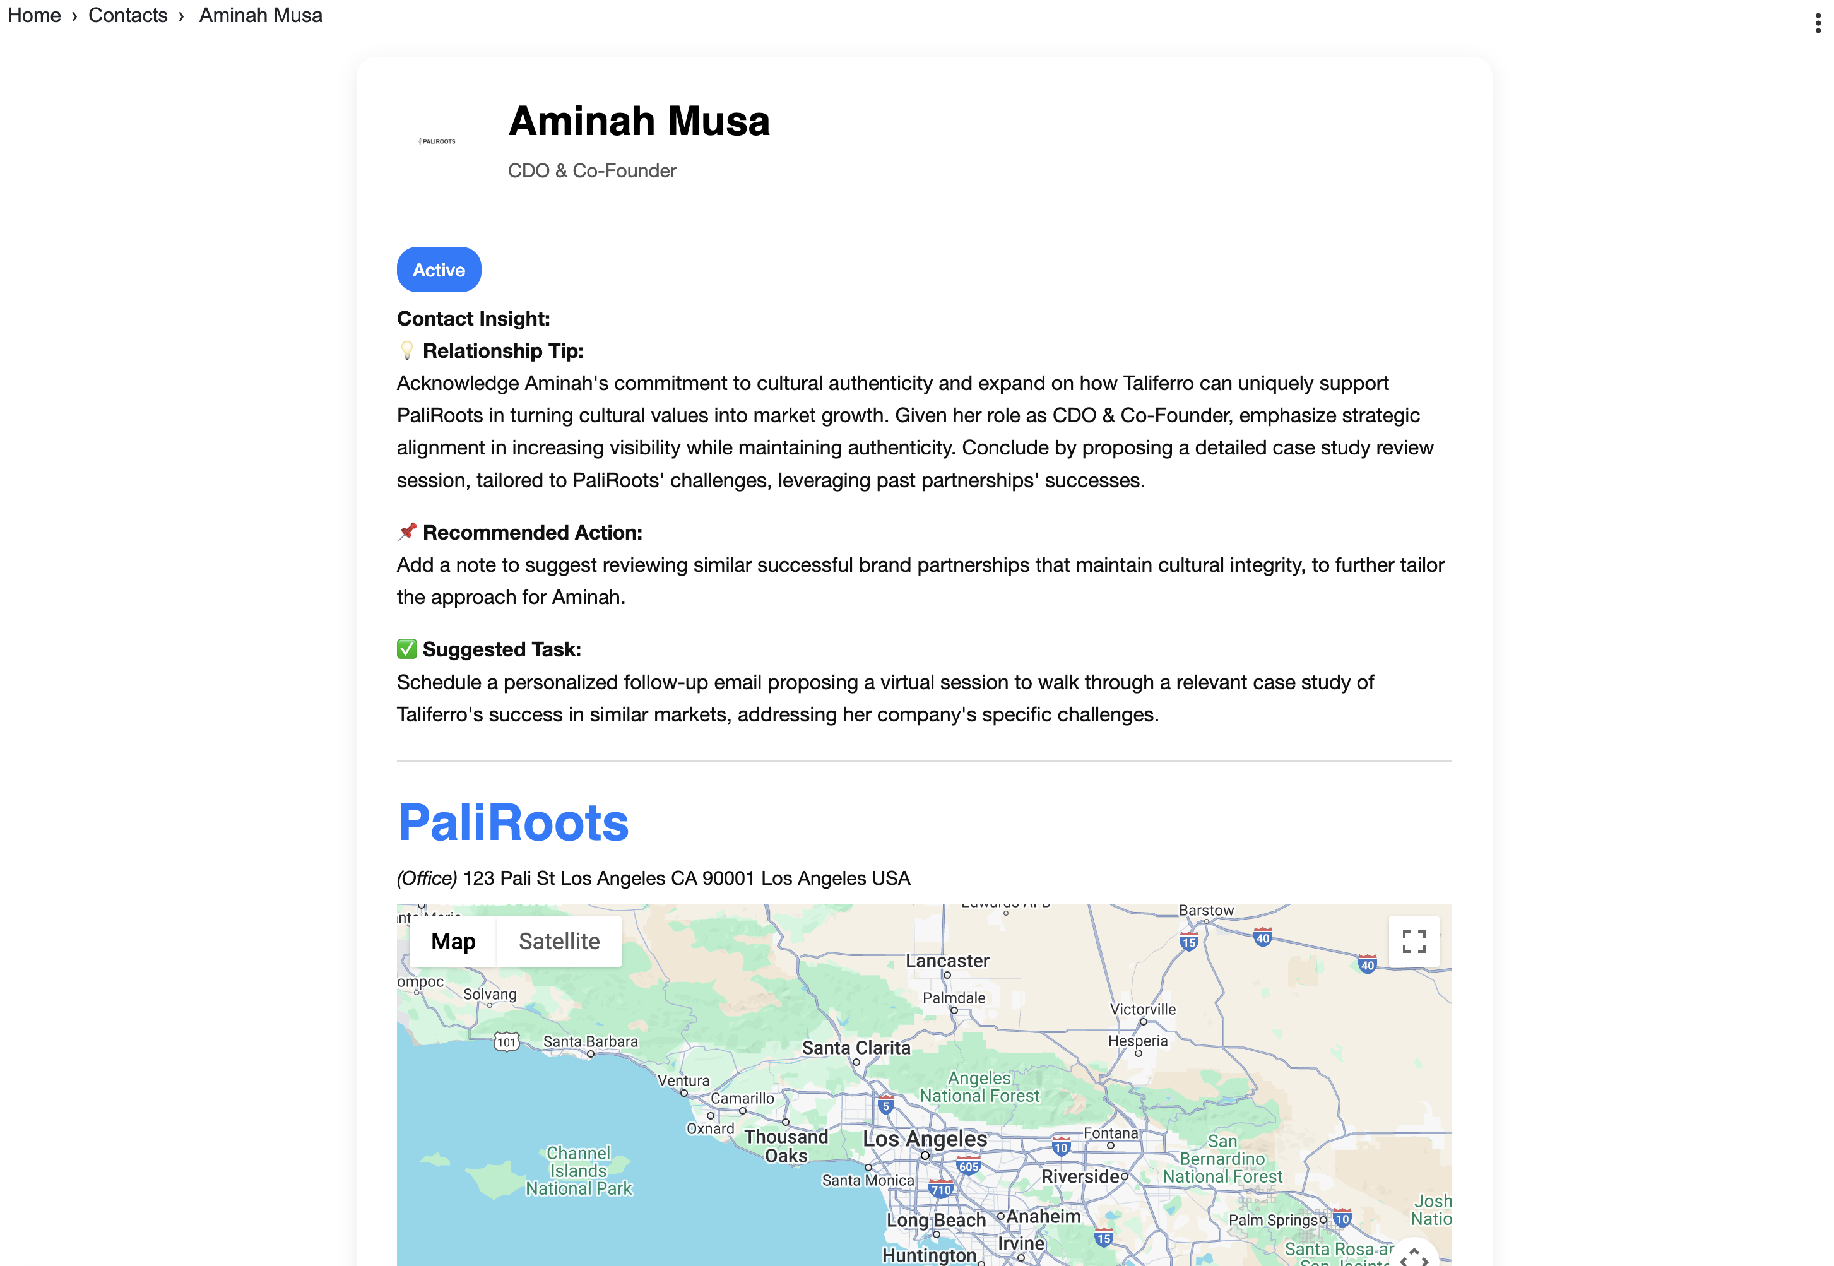The height and width of the screenshot is (1266, 1834).
Task: Click the 'Aminah Musa' name heading
Action: click(x=639, y=121)
